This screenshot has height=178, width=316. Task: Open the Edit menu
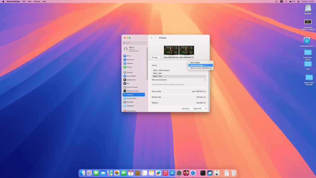pos(24,1)
